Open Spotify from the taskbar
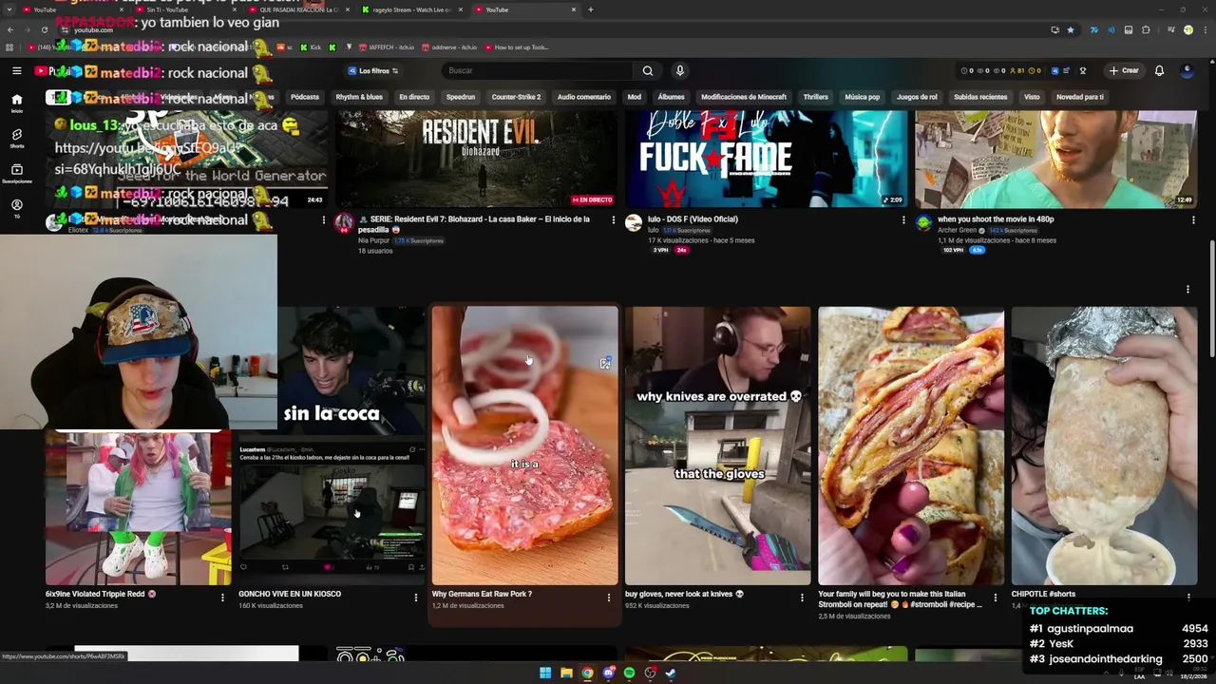 [x=629, y=673]
